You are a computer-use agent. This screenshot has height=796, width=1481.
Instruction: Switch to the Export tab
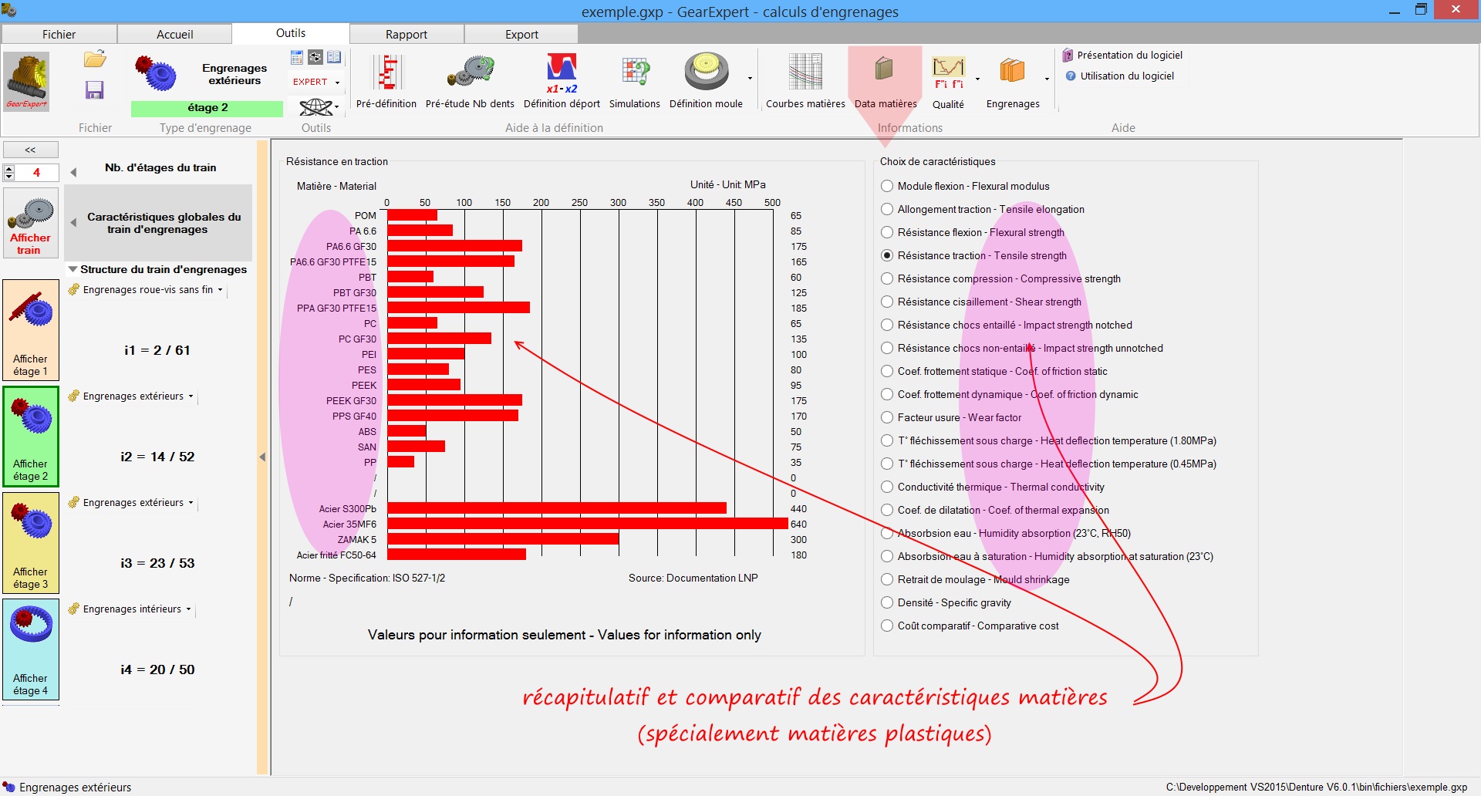[x=522, y=34]
